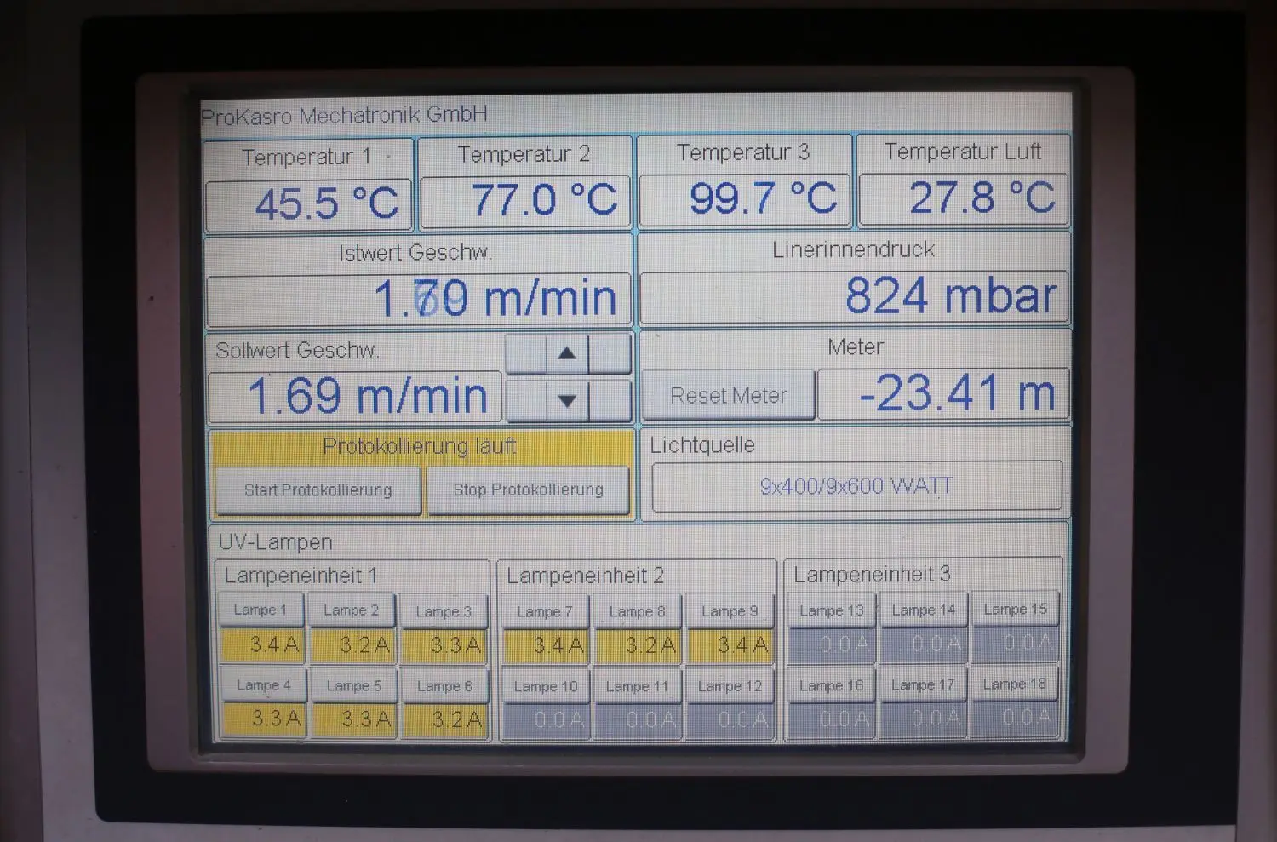Enable Lampe 12 button
Screen dimensions: 1277x842
click(730, 686)
